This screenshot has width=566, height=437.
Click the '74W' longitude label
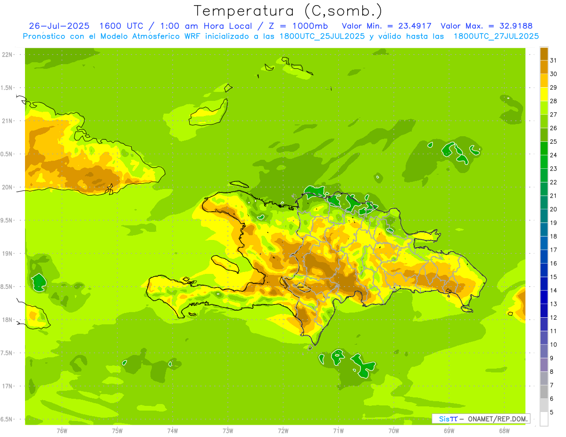(173, 431)
